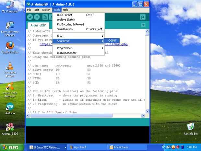Open the Easy Software Manager desktop icon
The height and width of the screenshot is (151, 201).
[x=10, y=29]
